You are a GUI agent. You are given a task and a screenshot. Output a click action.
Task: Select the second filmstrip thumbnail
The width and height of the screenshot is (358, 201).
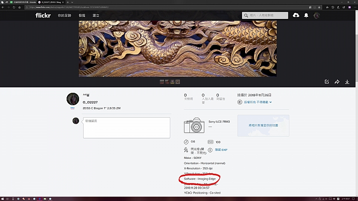point(167,81)
